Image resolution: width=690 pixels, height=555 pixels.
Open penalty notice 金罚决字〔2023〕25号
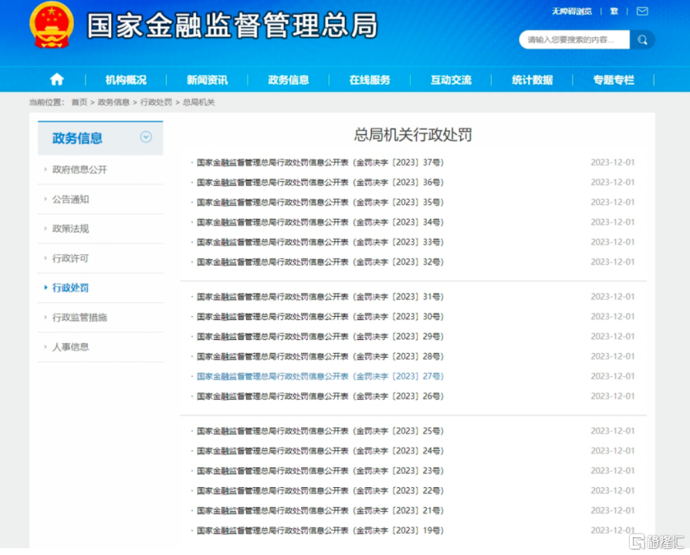click(x=320, y=431)
